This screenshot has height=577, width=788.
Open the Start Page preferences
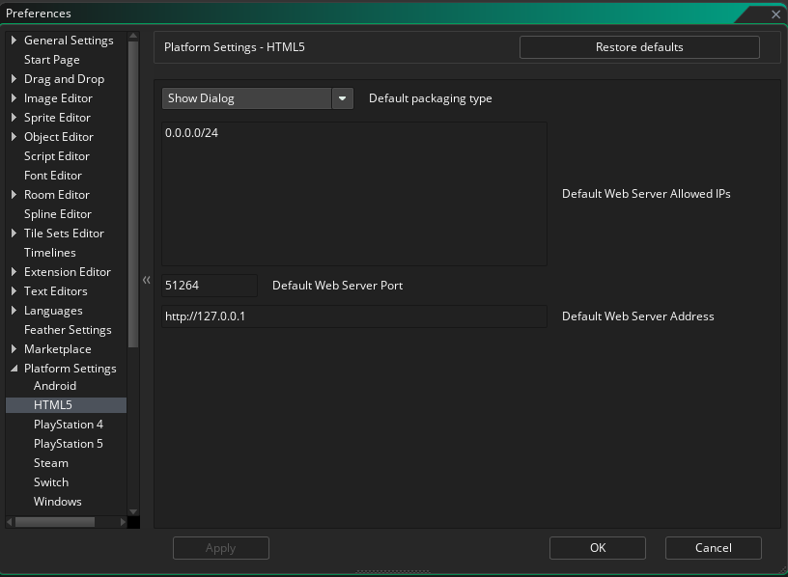pyautogui.click(x=52, y=60)
